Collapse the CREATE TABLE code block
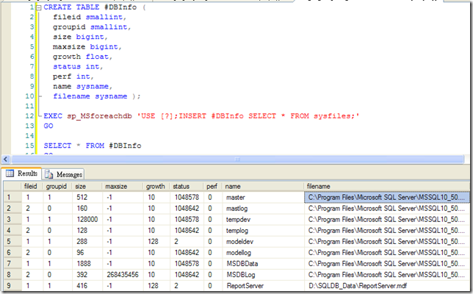 [x=39, y=7]
